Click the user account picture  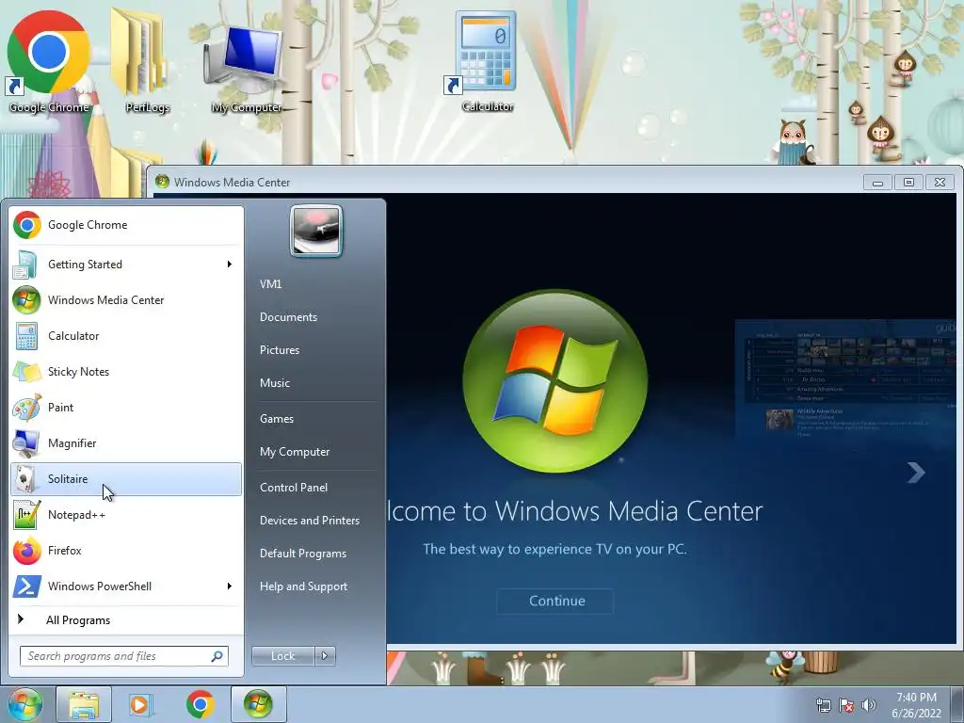tap(316, 231)
